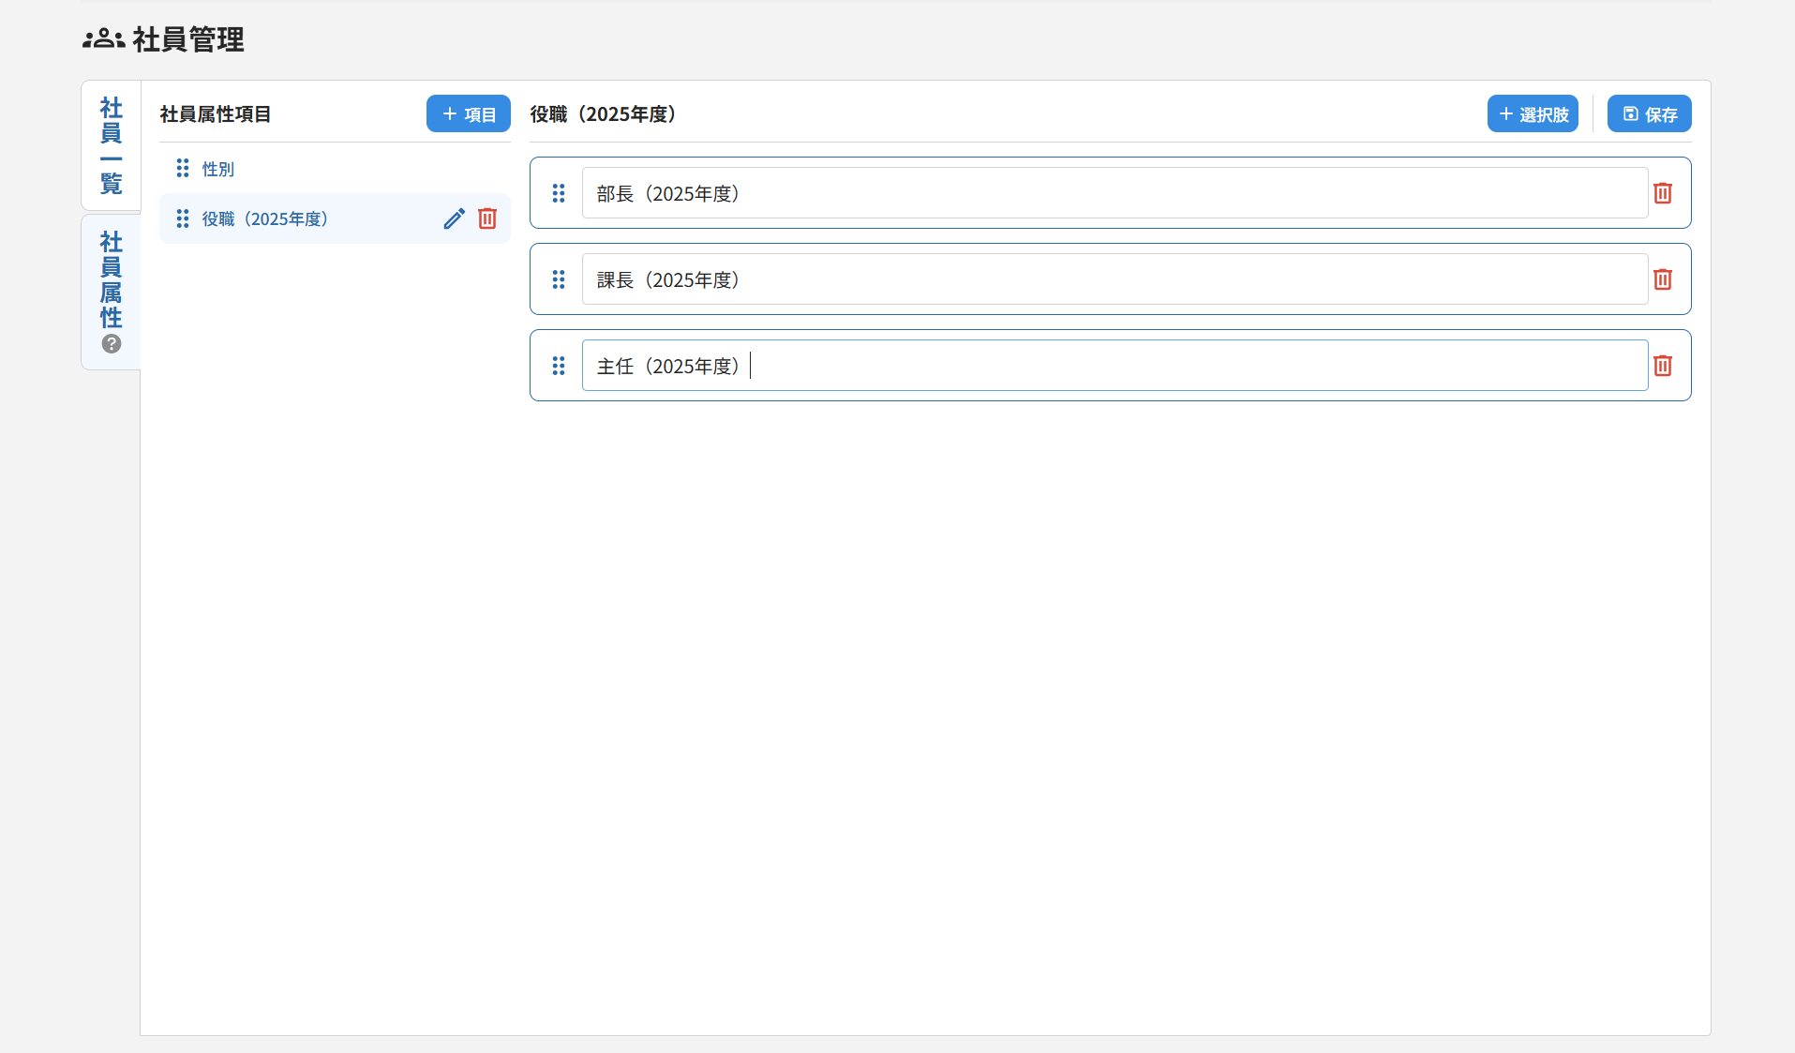The image size is (1795, 1053).
Task: Add a new attribute with ＋項目 button
Action: pos(468,113)
